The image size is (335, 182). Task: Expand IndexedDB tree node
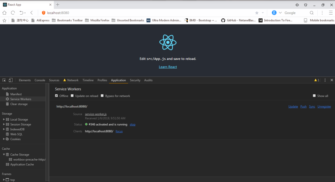click(4, 129)
